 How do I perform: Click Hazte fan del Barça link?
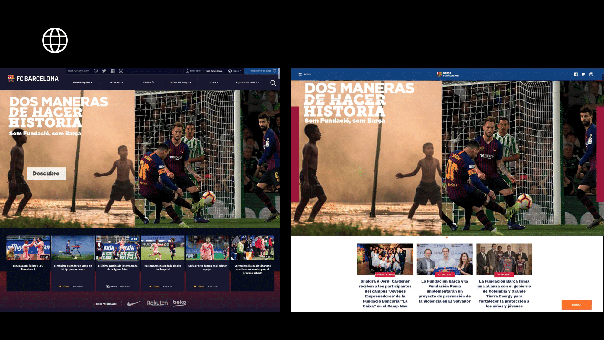(x=214, y=71)
